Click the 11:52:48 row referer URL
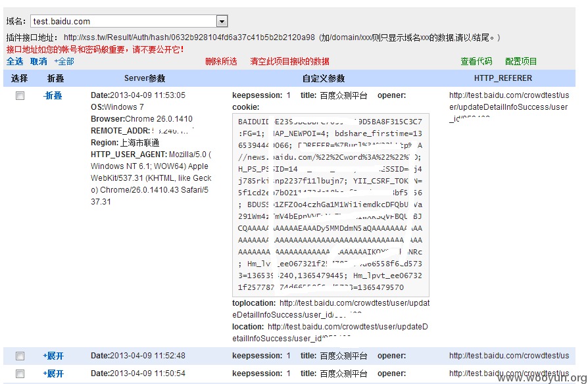The width and height of the screenshot is (588, 384). pyautogui.click(x=509, y=356)
